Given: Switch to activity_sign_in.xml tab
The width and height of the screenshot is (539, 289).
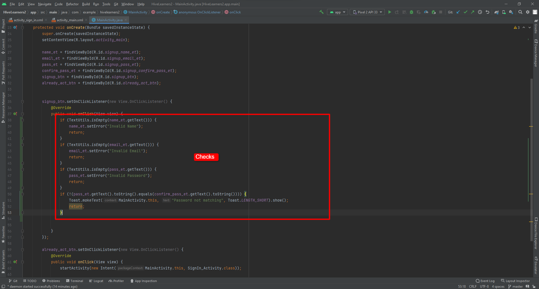Looking at the screenshot, I should [x=28, y=20].
